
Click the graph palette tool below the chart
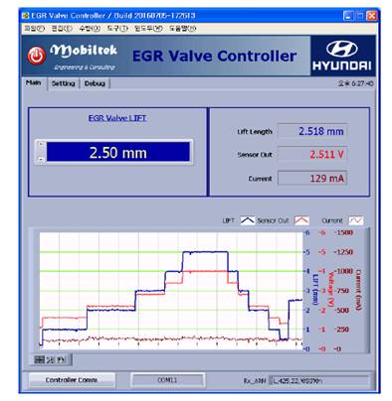52,359
